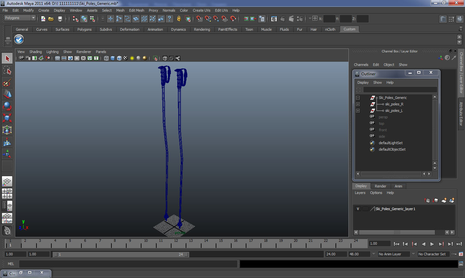Toggle visibility V of Ski_Poles_Generic_layer1
This screenshot has width=465, height=278.
[358, 209]
